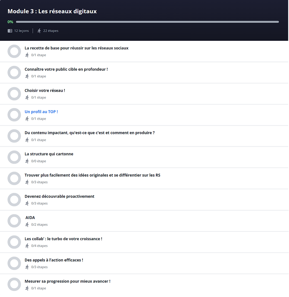Click the running figure icon beside 22 étapes
Viewport: 289px width, 297px height.
click(x=39, y=31)
